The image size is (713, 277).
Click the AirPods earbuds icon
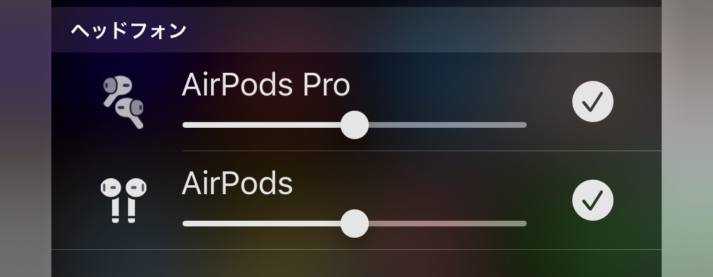123,200
